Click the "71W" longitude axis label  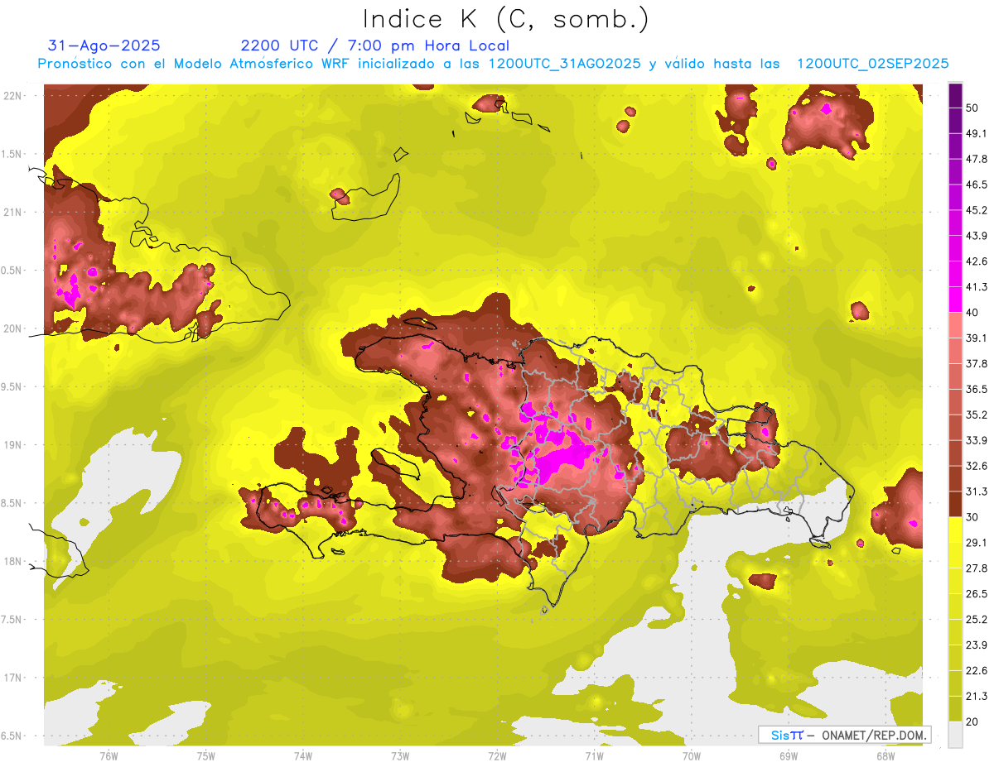(x=594, y=756)
